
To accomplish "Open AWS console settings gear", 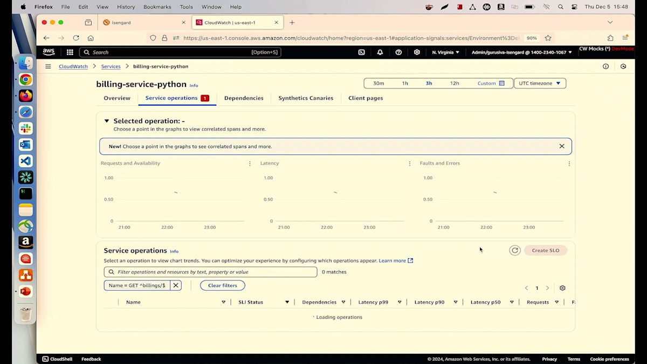I will tap(417, 52).
